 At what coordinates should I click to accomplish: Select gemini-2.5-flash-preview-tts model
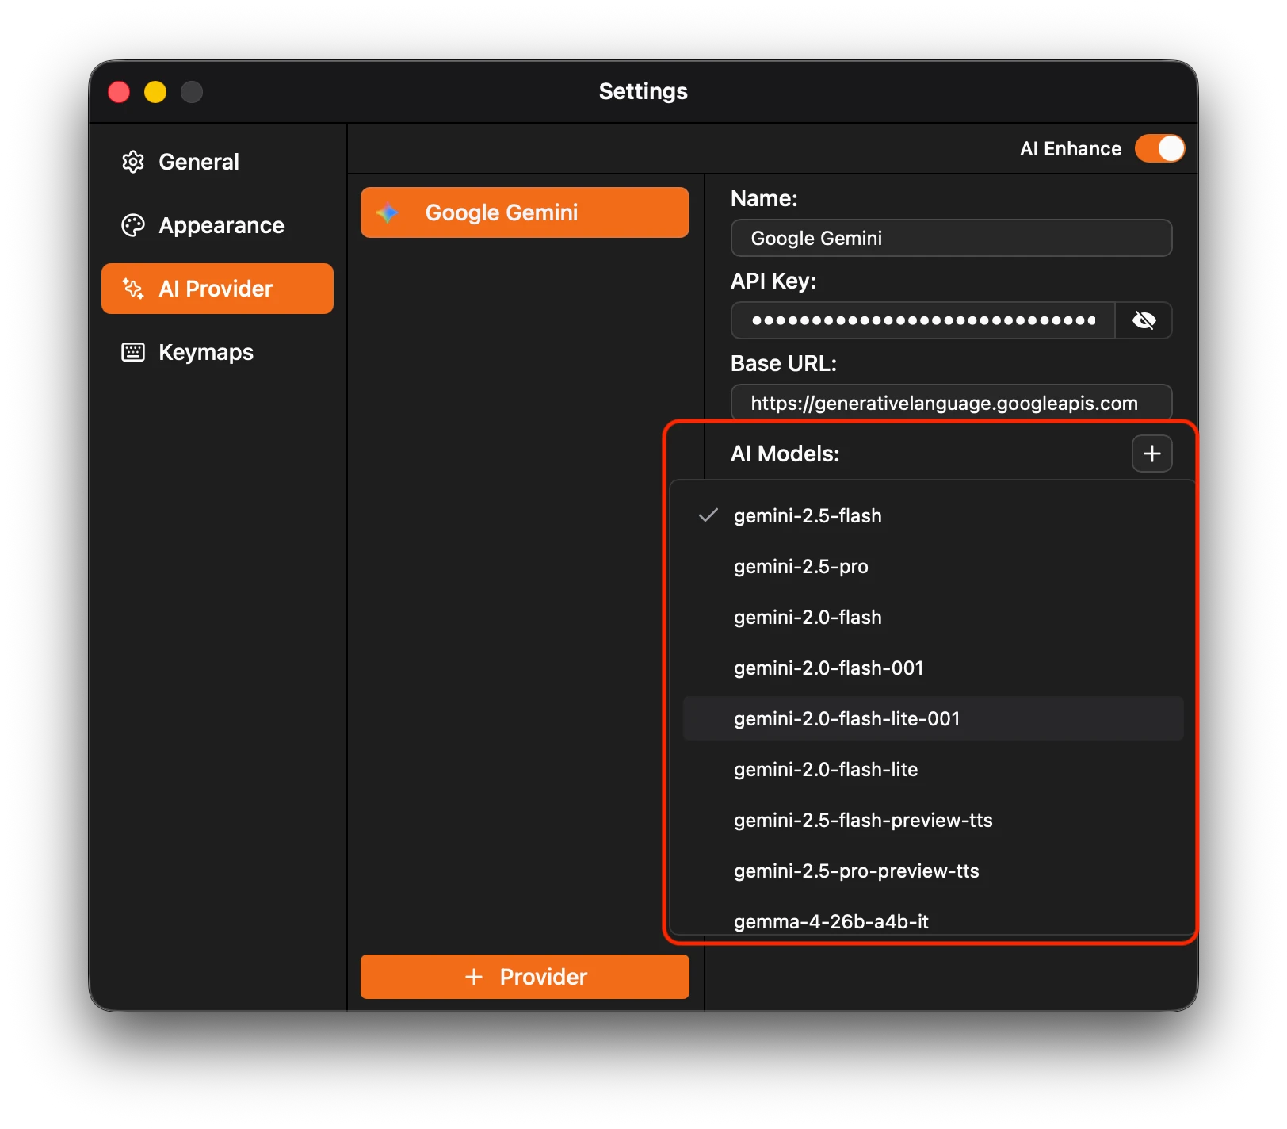[934, 821]
